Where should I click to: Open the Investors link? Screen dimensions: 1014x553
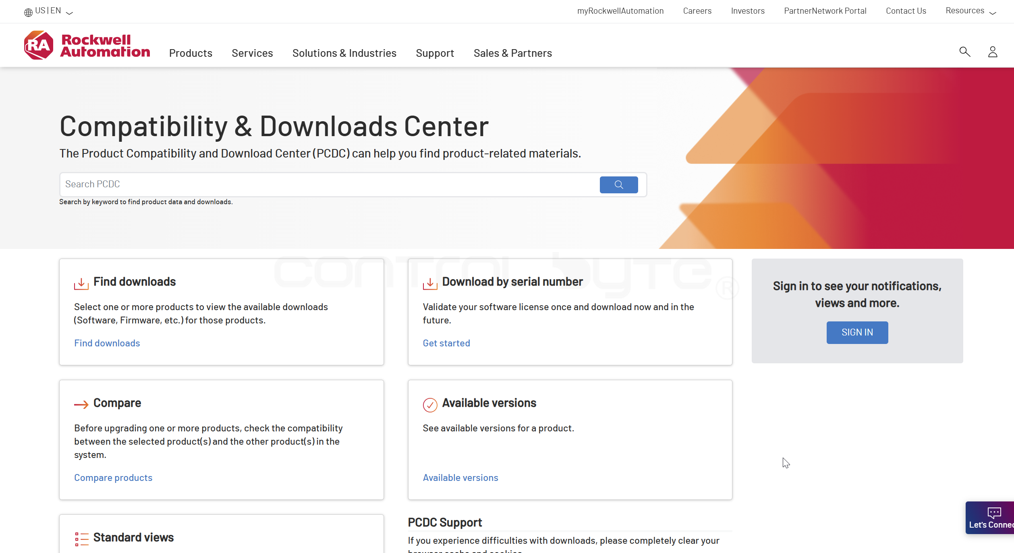click(x=748, y=11)
